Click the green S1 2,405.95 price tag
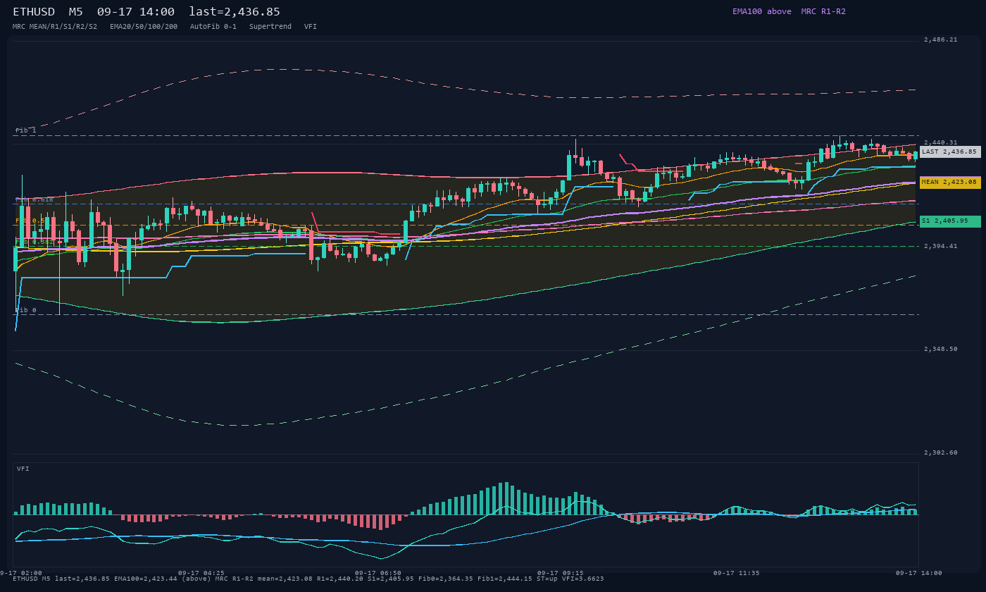Viewport: 986px width, 592px height. (x=950, y=221)
